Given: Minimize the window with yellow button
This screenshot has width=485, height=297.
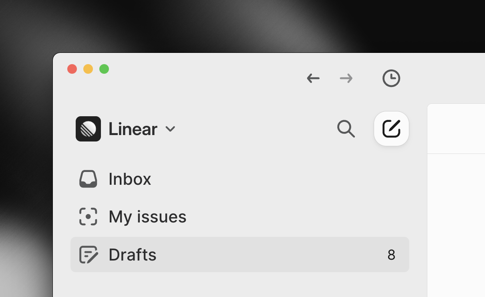Looking at the screenshot, I should (88, 69).
